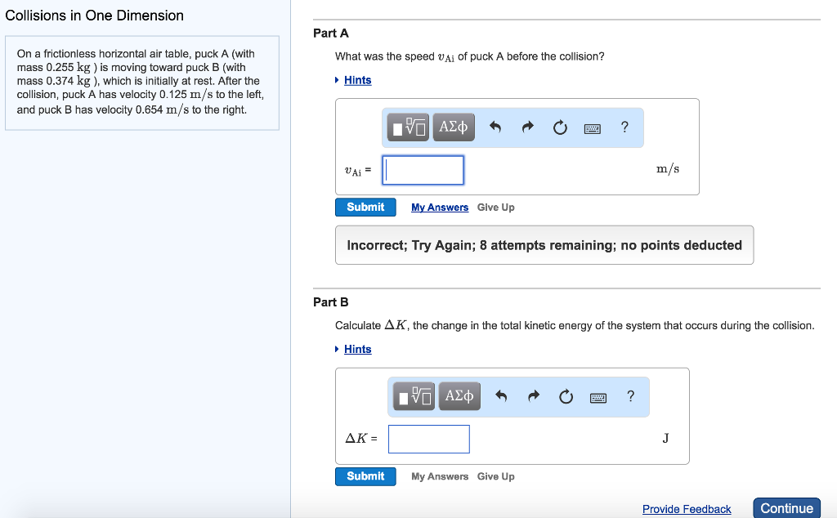This screenshot has width=837, height=518.
Task: Click undo arrow in Part B toolbar
Action: [x=501, y=397]
